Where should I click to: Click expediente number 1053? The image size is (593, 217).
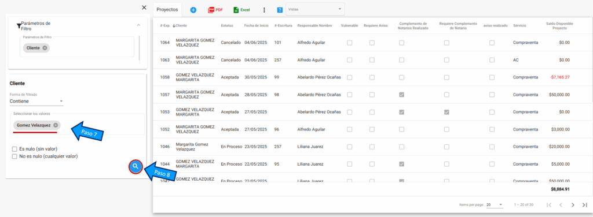point(164,112)
